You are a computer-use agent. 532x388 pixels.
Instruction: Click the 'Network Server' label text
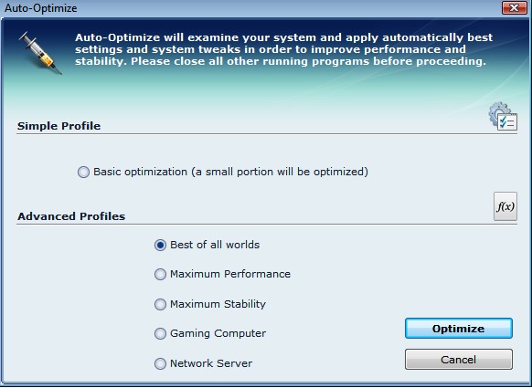tap(211, 363)
